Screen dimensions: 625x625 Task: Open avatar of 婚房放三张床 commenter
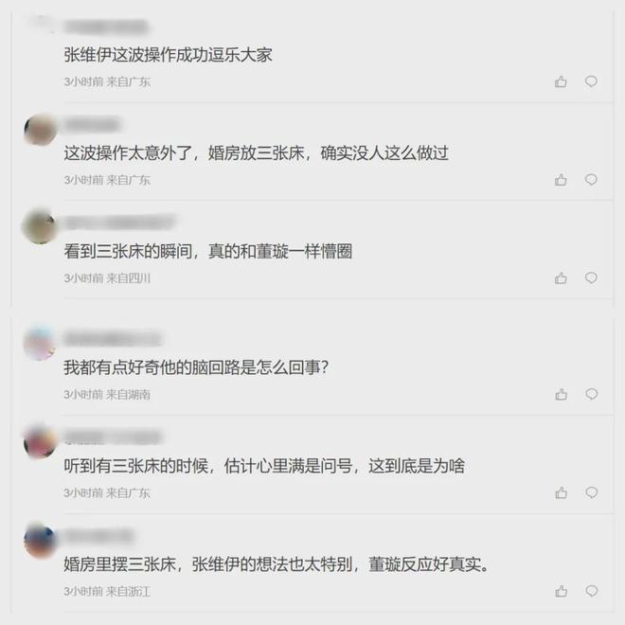[41, 130]
